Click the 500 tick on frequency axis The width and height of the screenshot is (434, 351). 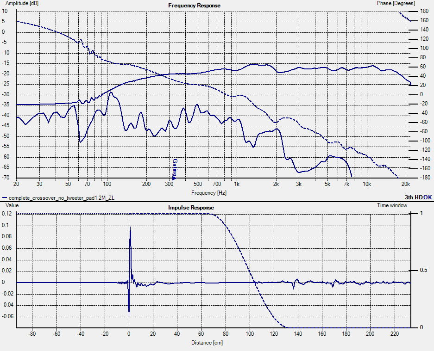(x=198, y=184)
